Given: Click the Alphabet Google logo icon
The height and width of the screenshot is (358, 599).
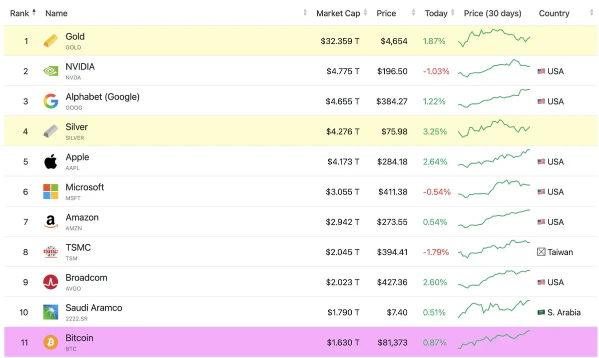Looking at the screenshot, I should pyautogui.click(x=50, y=101).
